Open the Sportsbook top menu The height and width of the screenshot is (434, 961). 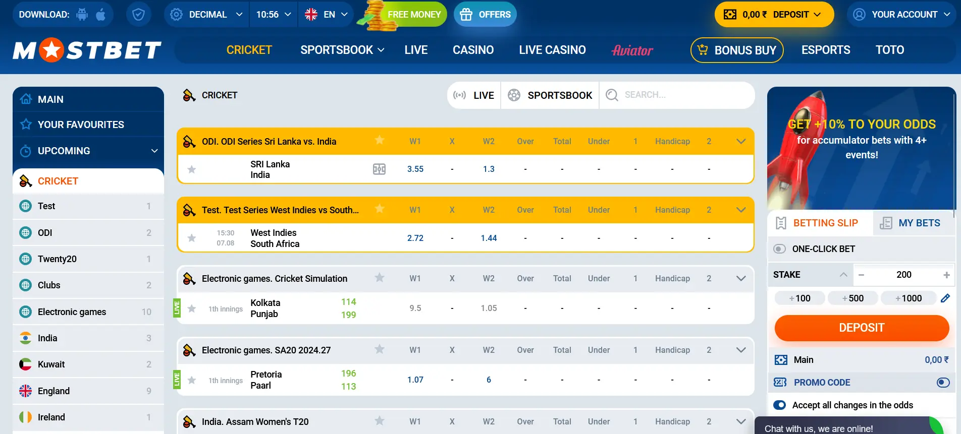coord(342,50)
